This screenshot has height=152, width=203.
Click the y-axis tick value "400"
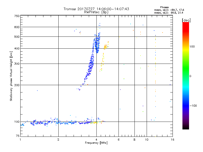click(17, 48)
